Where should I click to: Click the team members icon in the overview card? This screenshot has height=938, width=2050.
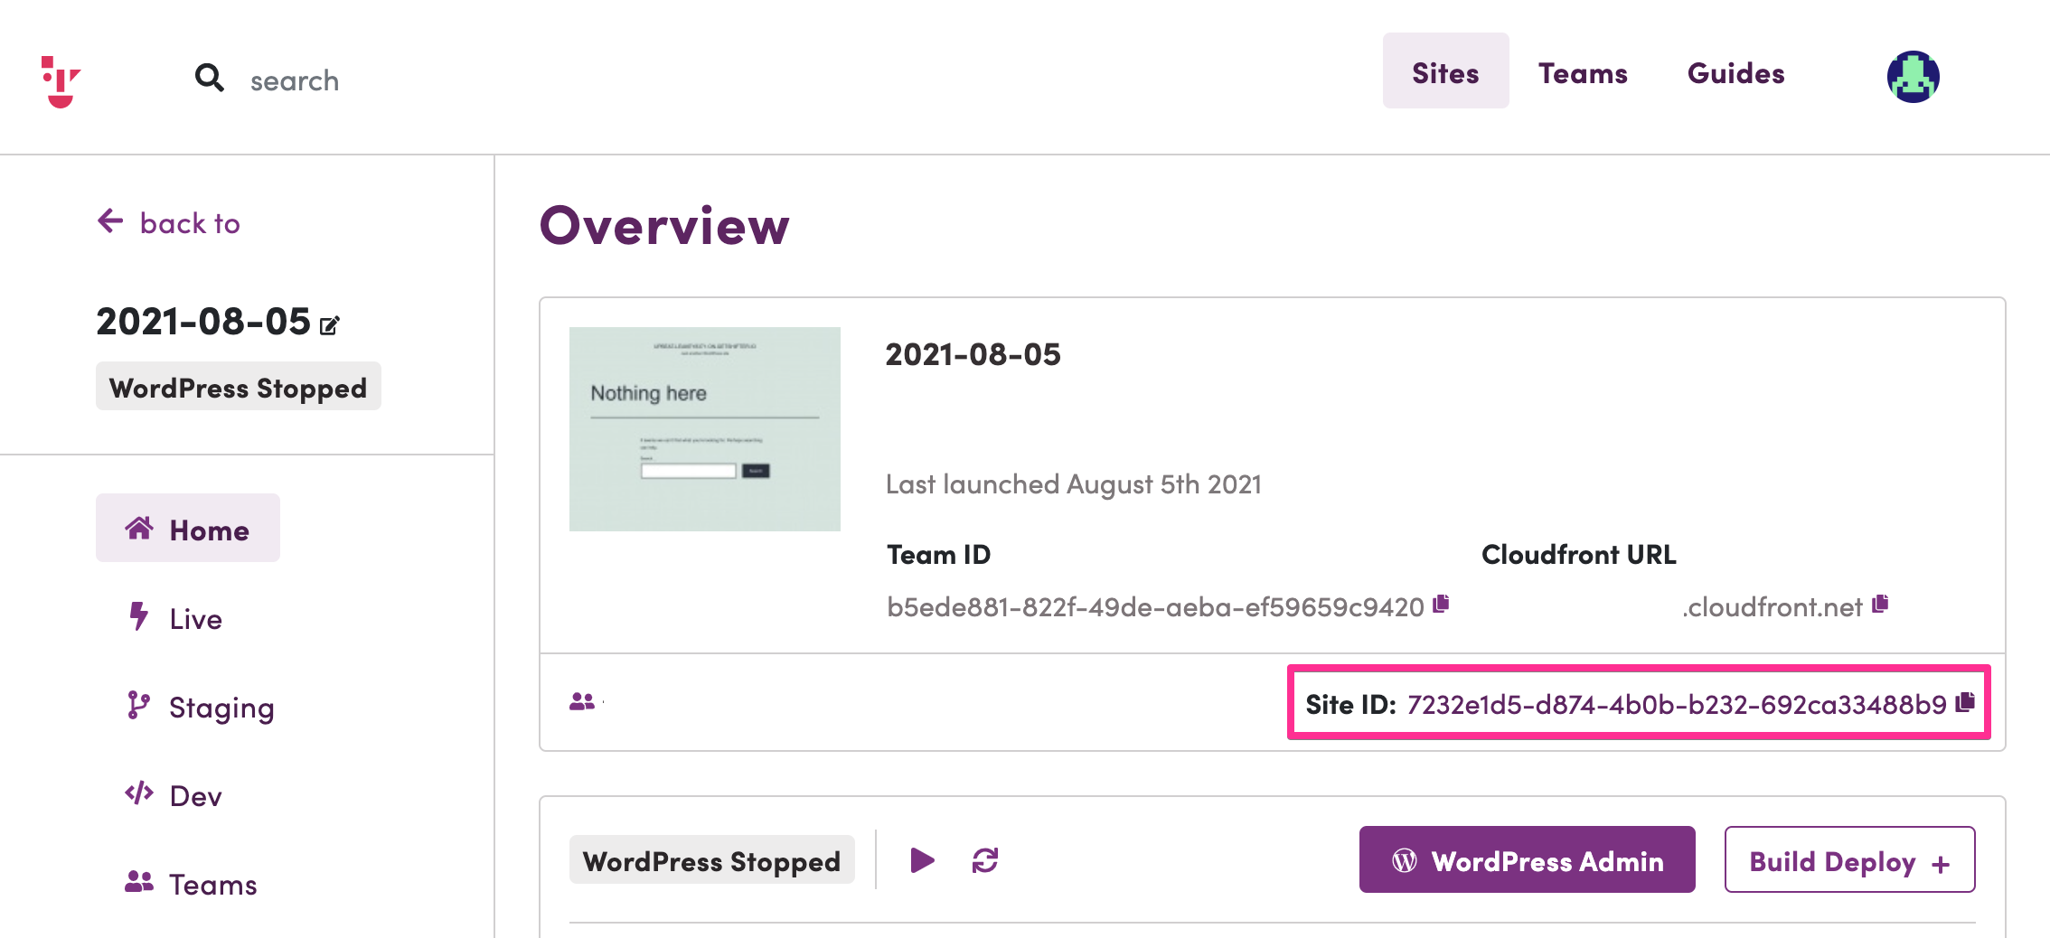(582, 701)
